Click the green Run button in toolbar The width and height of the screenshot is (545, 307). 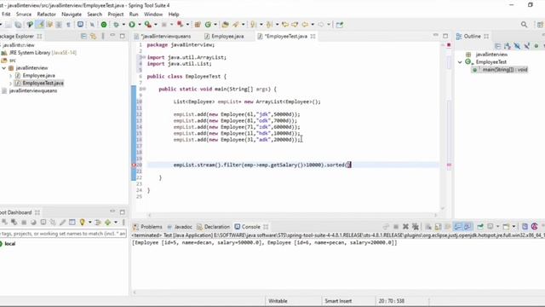point(132,25)
